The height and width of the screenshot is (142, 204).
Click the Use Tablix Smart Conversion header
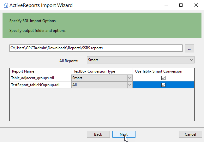[163, 71]
